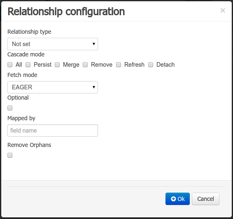
Task: Open the Fetch mode dropdown showing EAGER
Action: click(53, 87)
